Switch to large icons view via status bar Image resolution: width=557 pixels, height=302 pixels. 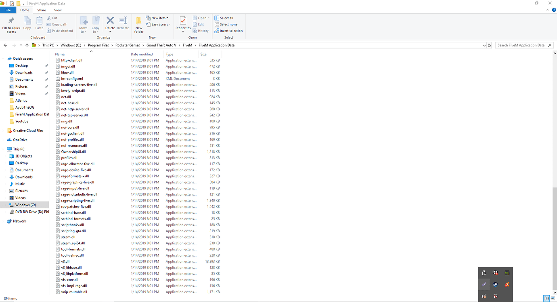click(553, 298)
